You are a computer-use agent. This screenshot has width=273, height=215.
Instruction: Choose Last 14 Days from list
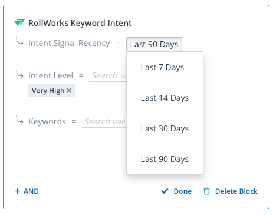[x=165, y=98]
